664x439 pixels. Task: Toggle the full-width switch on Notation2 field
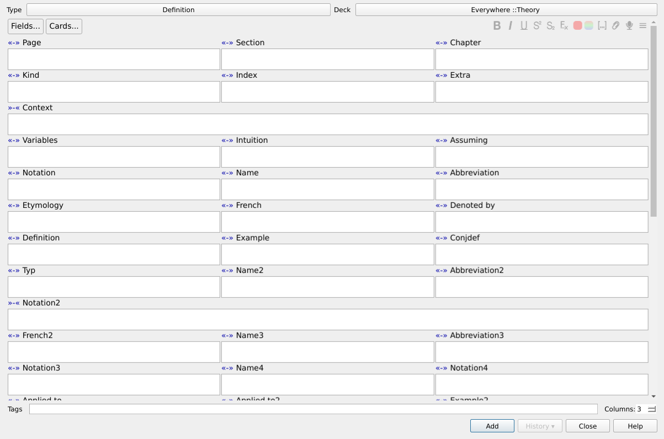coord(13,303)
